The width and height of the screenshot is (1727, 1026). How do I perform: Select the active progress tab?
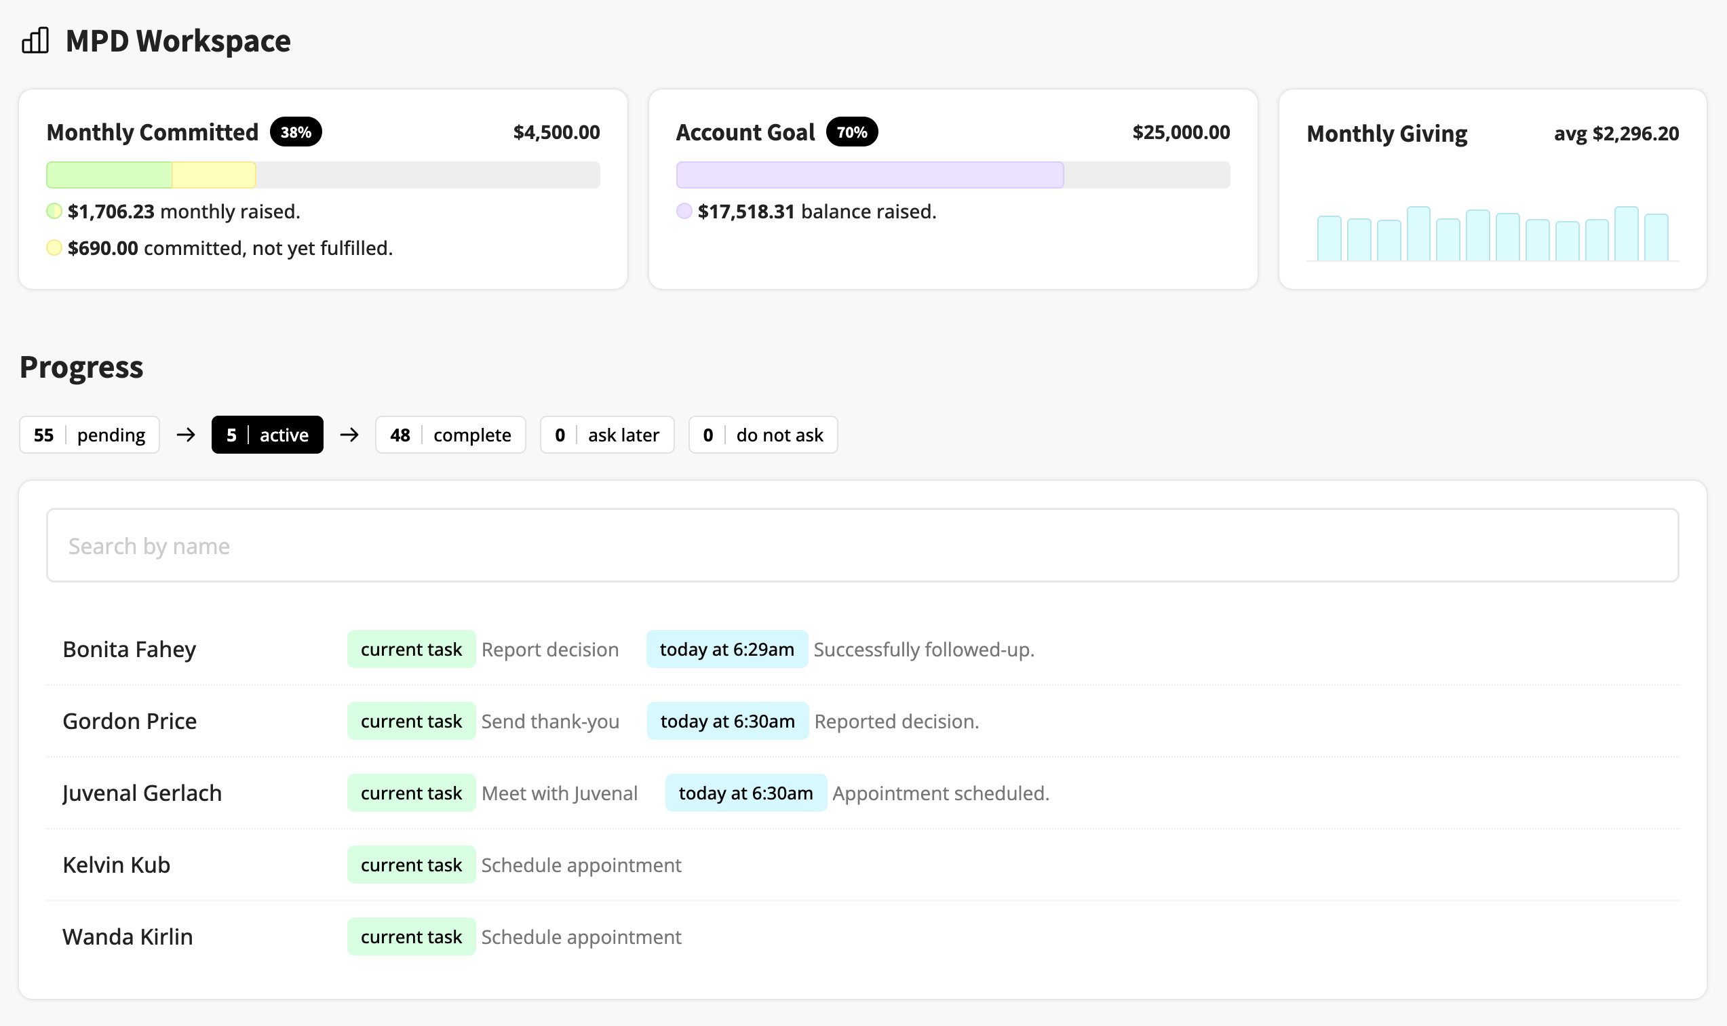267,435
